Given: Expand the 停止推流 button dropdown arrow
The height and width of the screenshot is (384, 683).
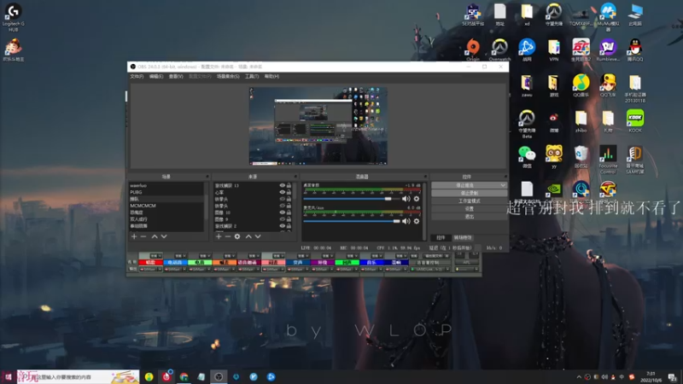Looking at the screenshot, I should pos(503,185).
